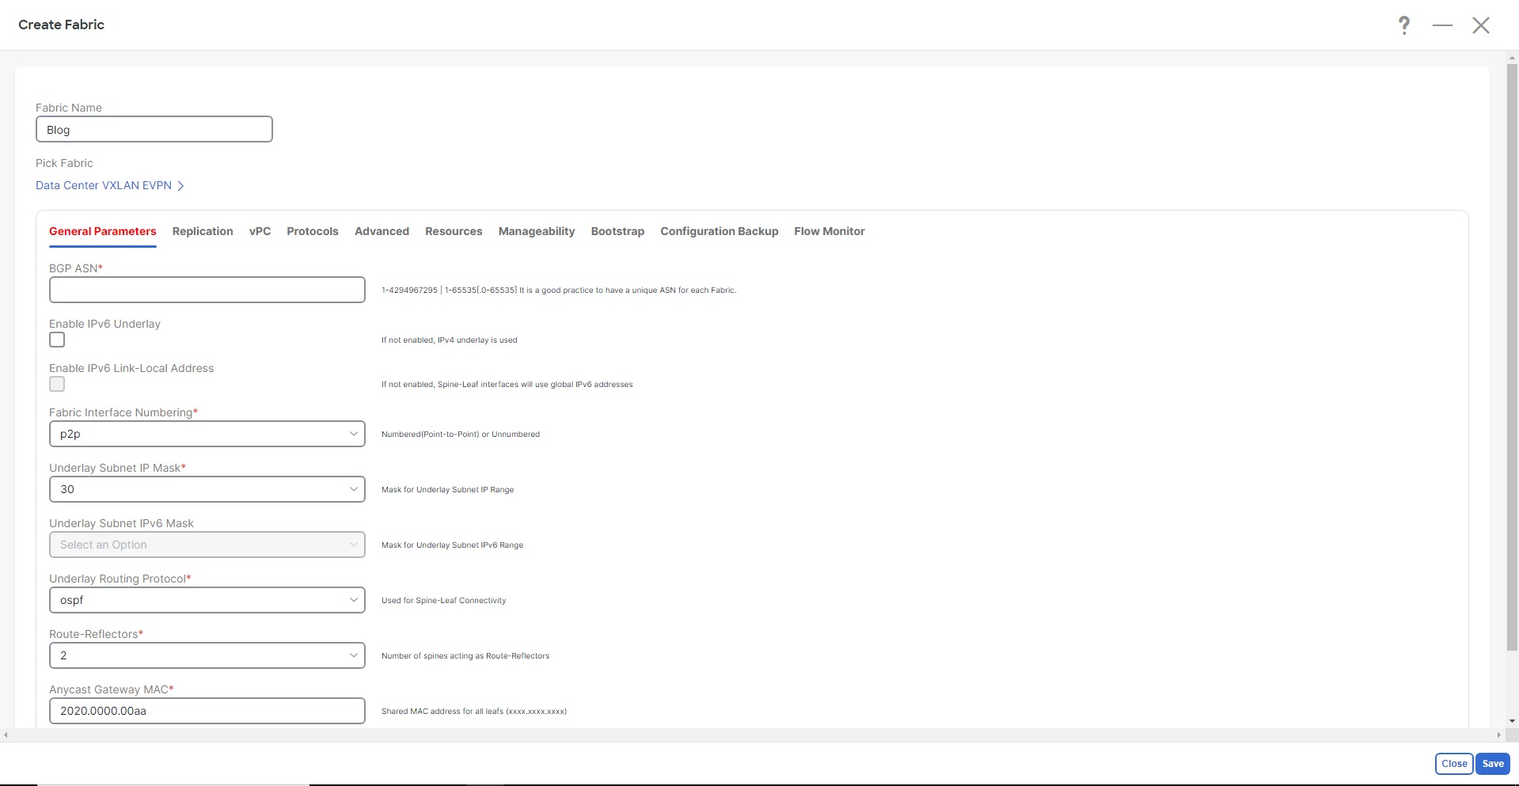Minimize the Create Fabric dialog
Screen dimensions: 1519x786
coord(1442,25)
